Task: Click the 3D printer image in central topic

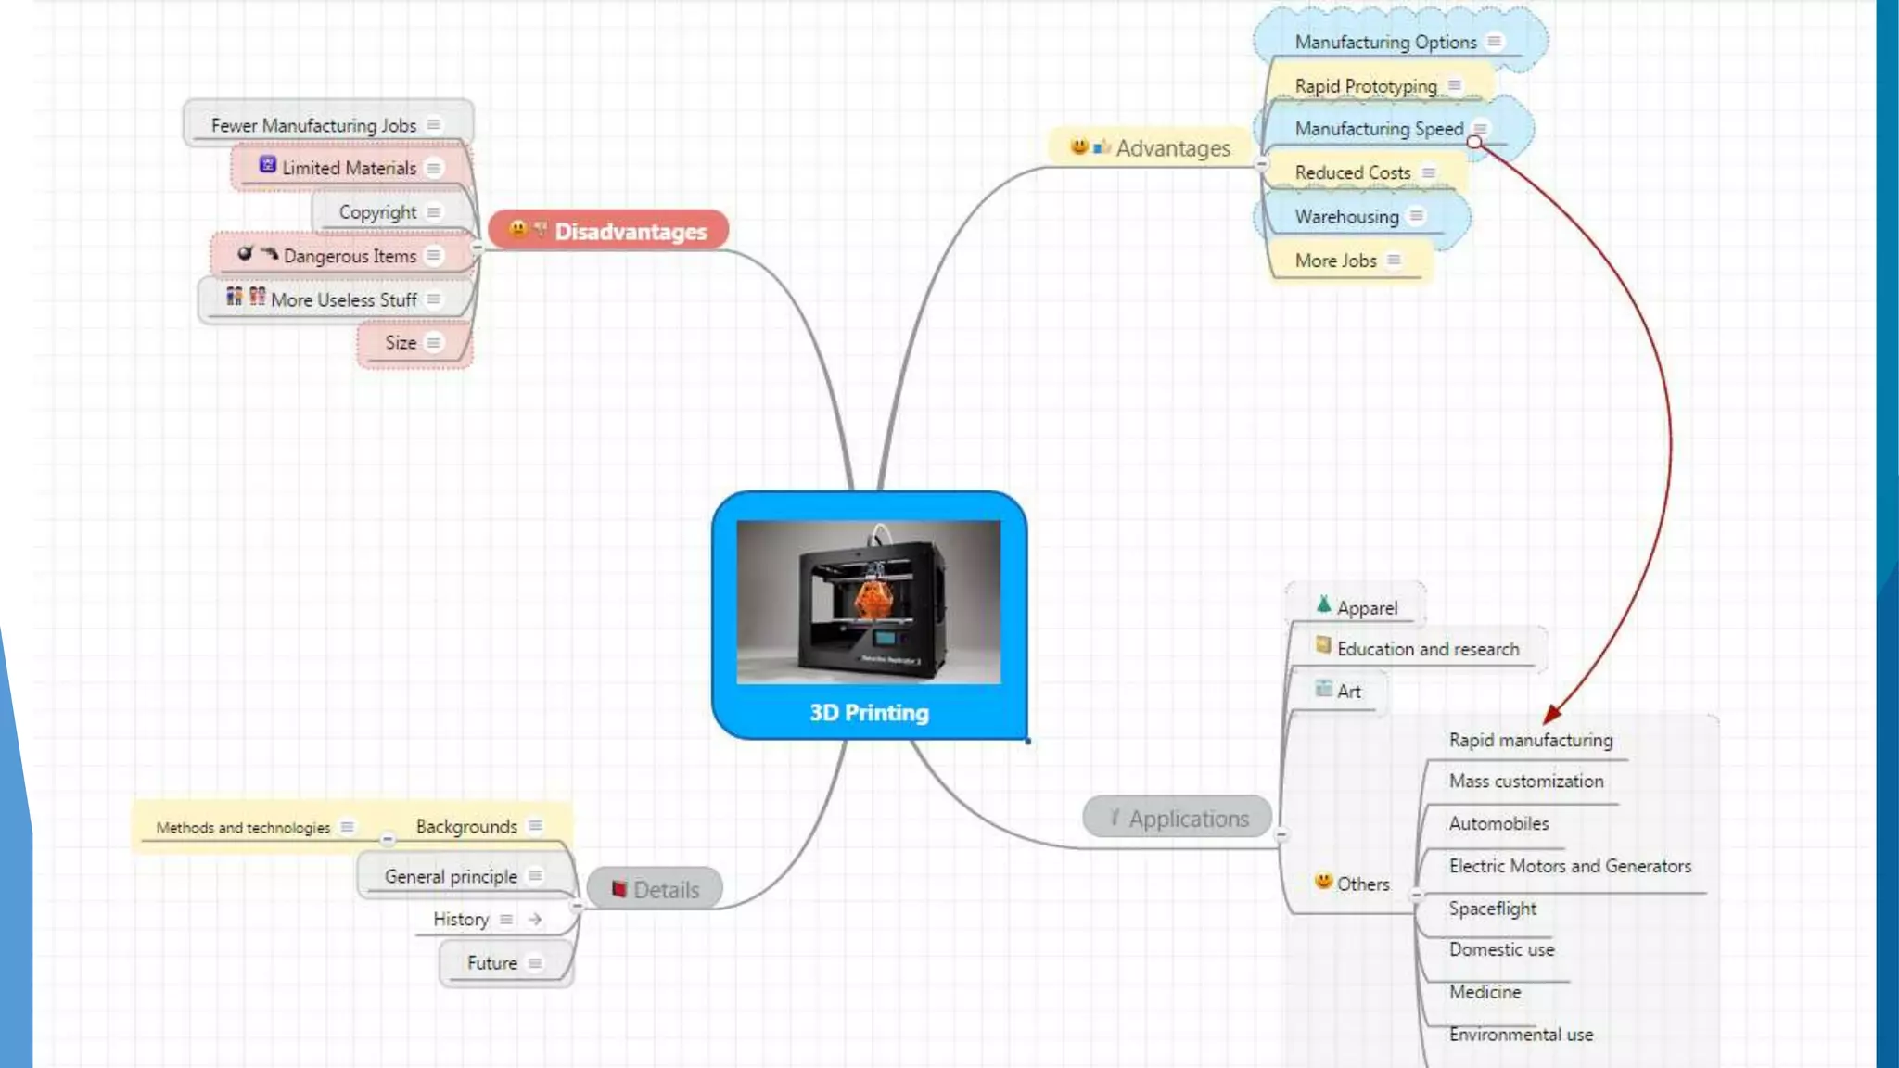Action: pos(868,602)
